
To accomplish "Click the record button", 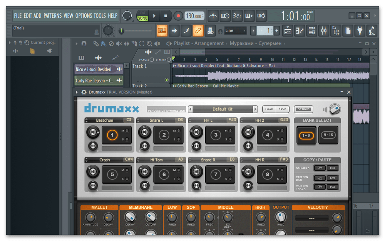I will (178, 16).
